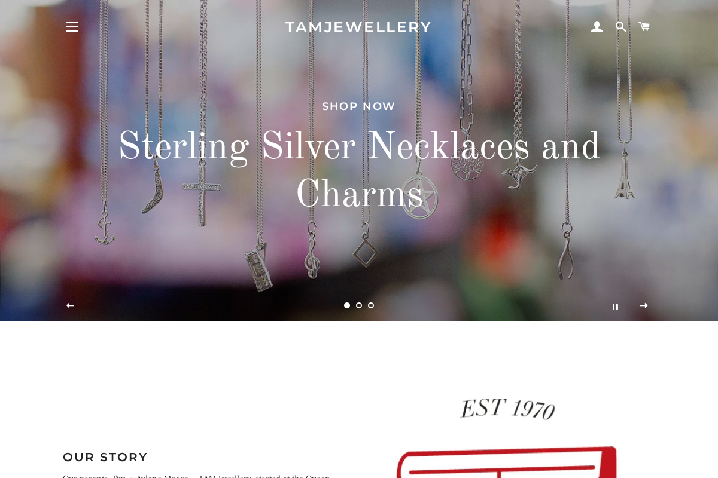Open the search icon
Image resolution: width=718 pixels, height=478 pixels.
pyautogui.click(x=620, y=26)
